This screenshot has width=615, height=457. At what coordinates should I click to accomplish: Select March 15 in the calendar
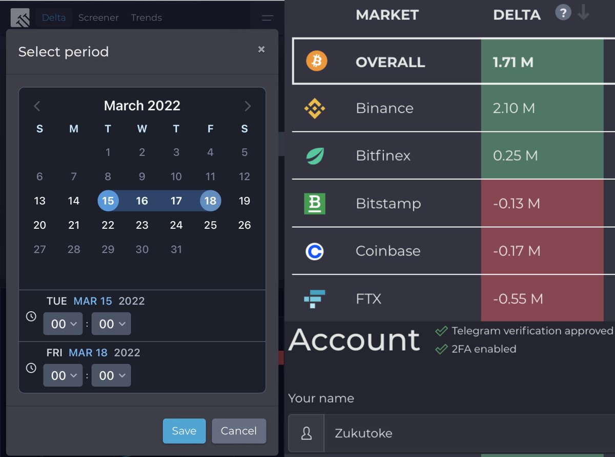click(x=108, y=201)
